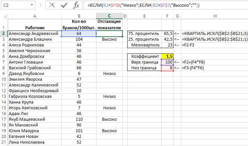Click the Cancel (X) icon in formula bar
The height and width of the screenshot is (146, 248).
click(52, 5)
